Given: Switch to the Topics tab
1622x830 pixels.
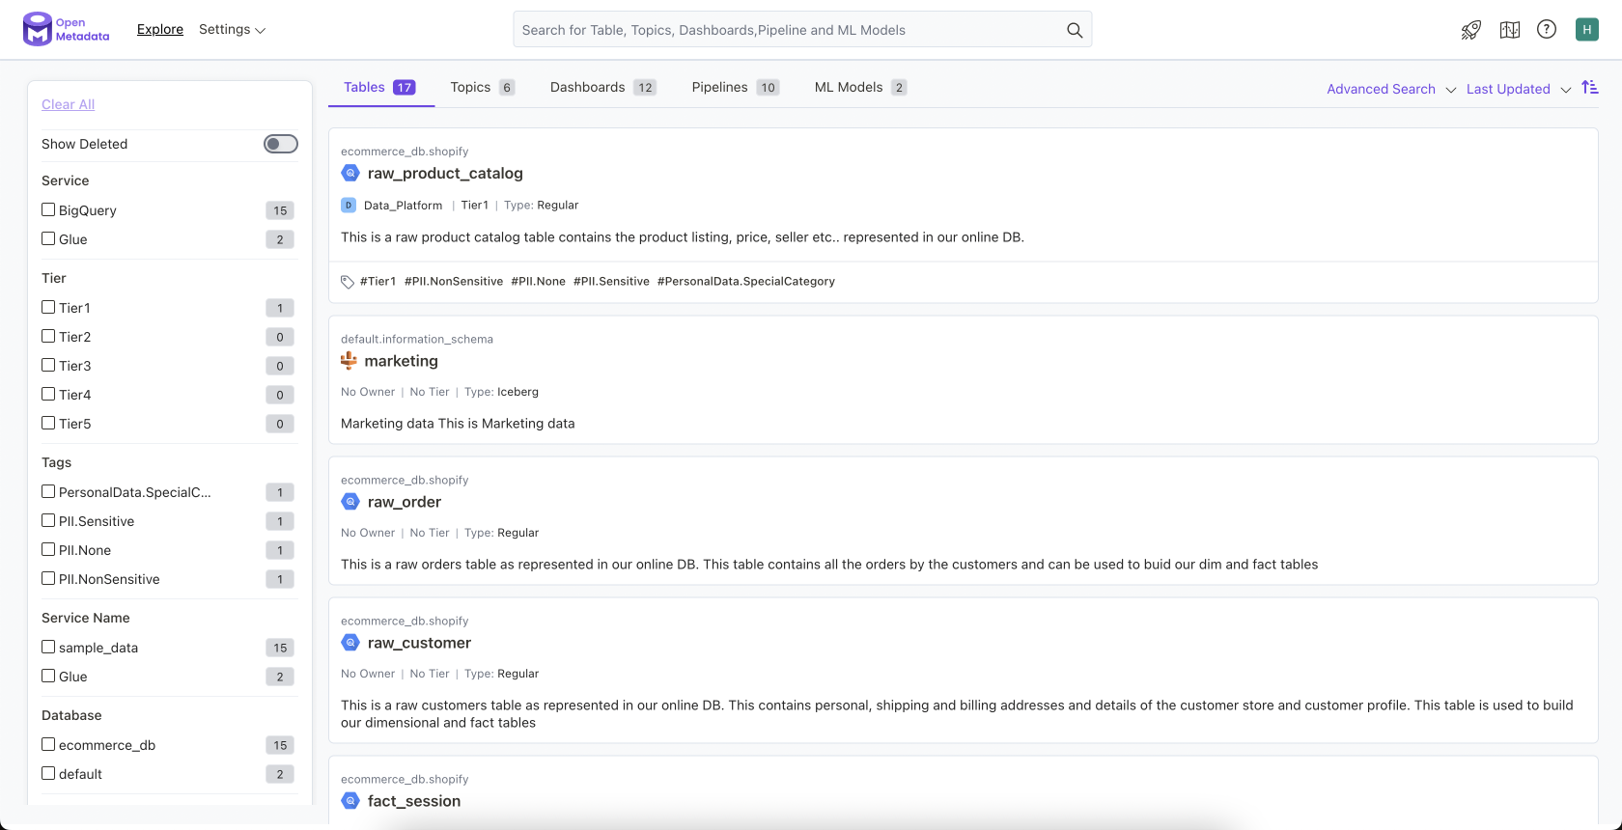Looking at the screenshot, I should click(x=482, y=88).
